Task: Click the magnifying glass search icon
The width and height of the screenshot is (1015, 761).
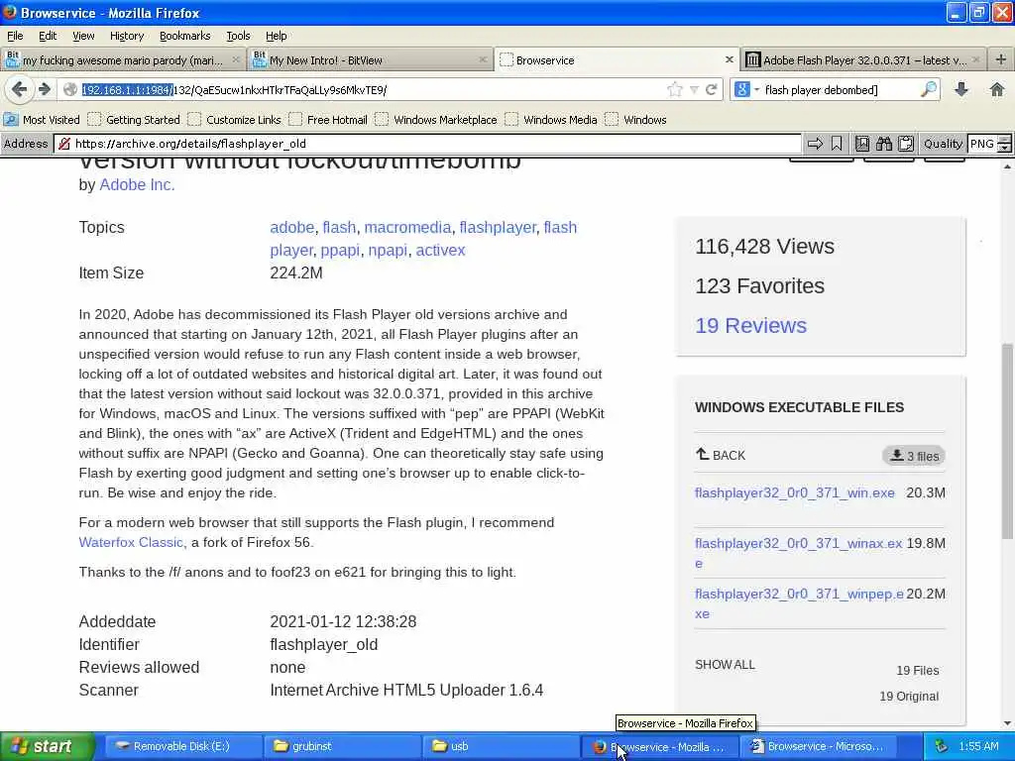Action: point(929,89)
